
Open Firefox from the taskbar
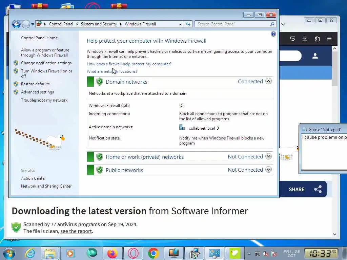click(113, 253)
